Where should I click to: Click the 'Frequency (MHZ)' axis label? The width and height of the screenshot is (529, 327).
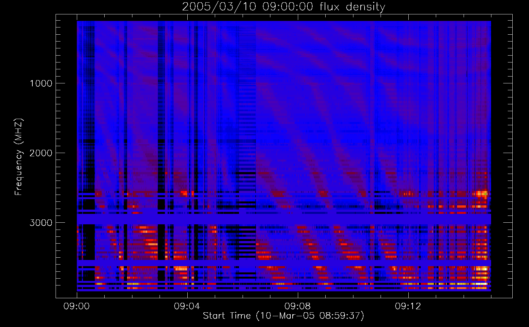(19, 157)
